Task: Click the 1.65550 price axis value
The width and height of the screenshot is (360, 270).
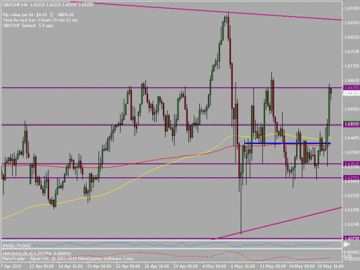Action: pos(352,109)
